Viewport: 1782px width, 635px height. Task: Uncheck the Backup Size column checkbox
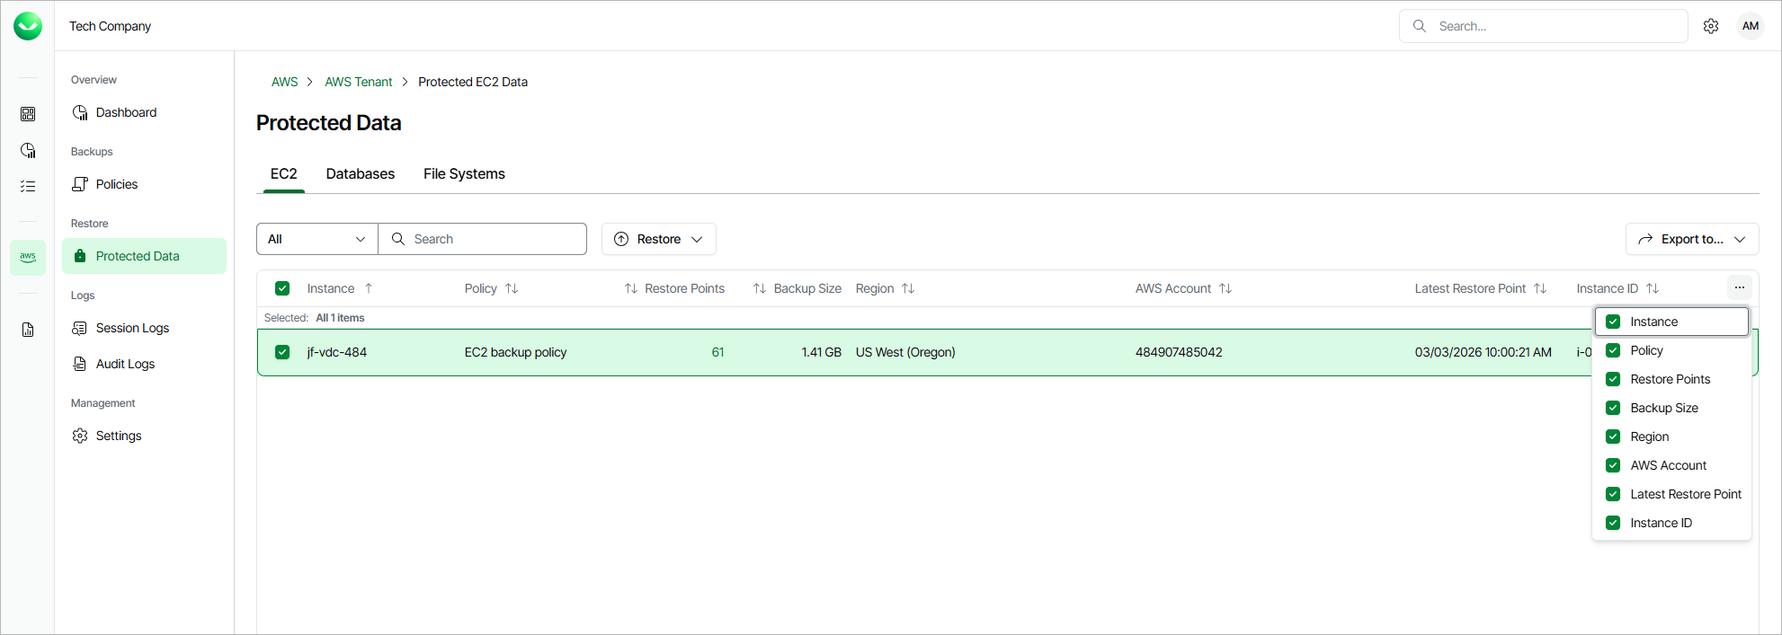click(x=1613, y=408)
